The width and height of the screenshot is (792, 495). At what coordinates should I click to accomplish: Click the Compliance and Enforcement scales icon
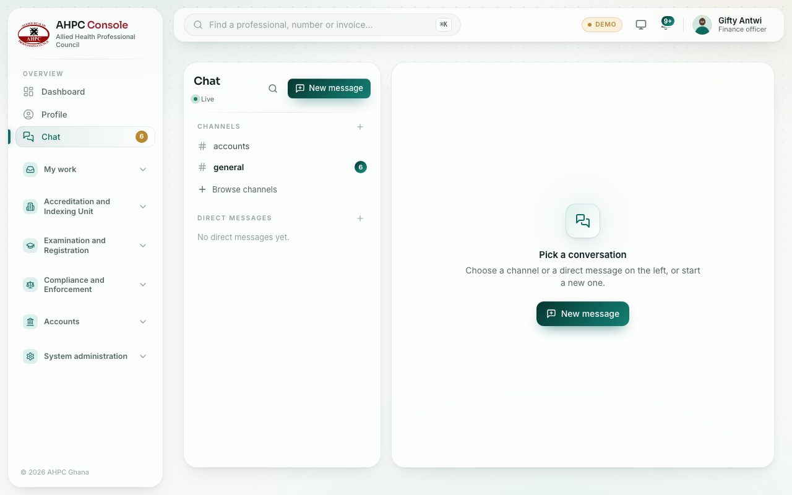[x=30, y=285]
